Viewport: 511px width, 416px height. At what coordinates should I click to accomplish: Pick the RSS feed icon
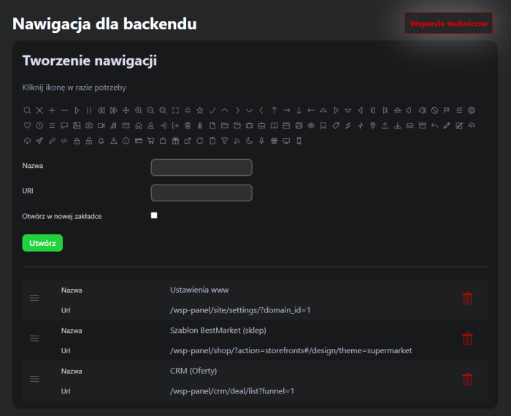point(237,141)
